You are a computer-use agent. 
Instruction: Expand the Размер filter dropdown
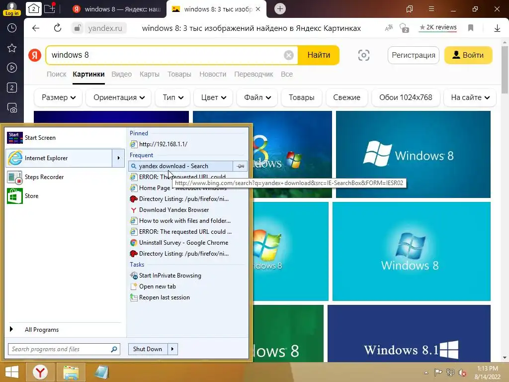coord(59,97)
